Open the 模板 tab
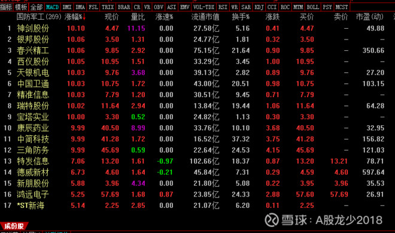The width and height of the screenshot is (395, 233). [21, 7]
